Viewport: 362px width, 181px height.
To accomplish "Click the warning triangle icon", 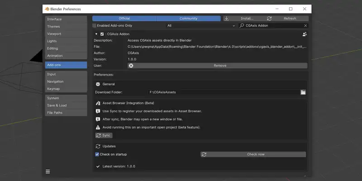I will [x=98, y=127].
